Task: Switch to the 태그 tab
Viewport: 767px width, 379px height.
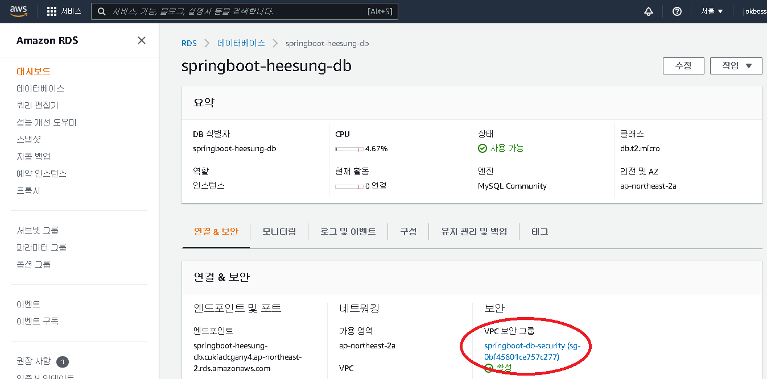Action: click(x=539, y=232)
